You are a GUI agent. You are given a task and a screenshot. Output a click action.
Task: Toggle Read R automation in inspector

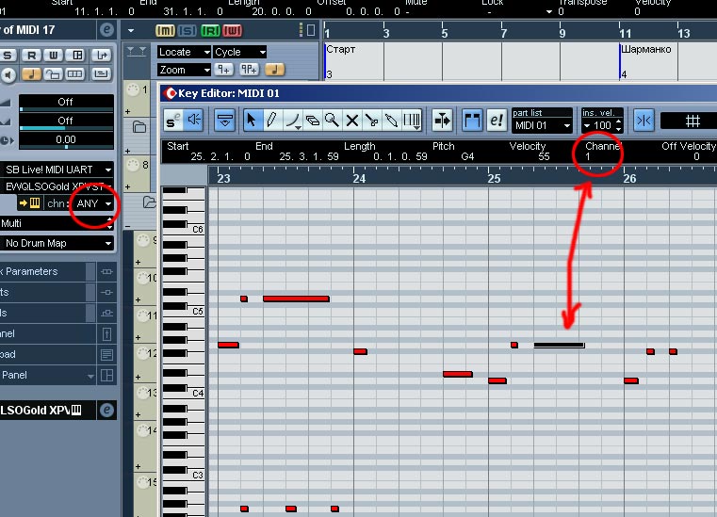pos(31,56)
